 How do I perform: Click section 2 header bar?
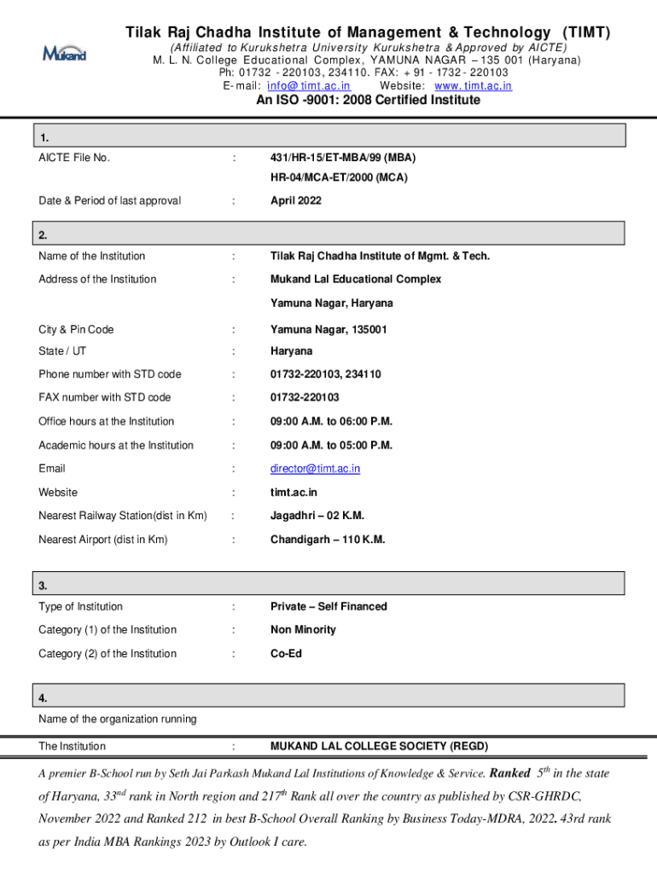(329, 234)
